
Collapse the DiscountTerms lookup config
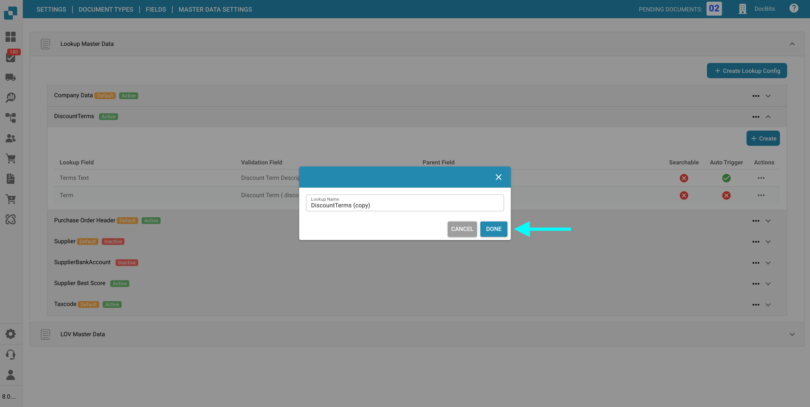(x=768, y=117)
